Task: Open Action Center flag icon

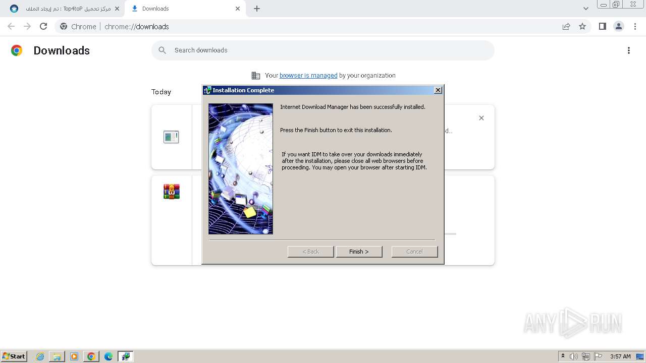Action: (598, 356)
